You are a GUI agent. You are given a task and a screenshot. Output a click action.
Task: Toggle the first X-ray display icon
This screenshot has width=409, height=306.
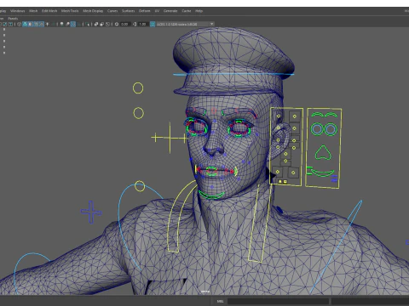(x=96, y=24)
